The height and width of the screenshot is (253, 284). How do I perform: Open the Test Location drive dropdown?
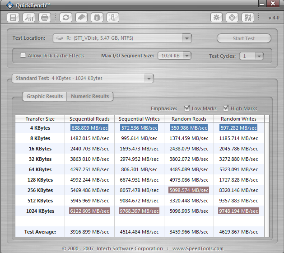[187, 38]
